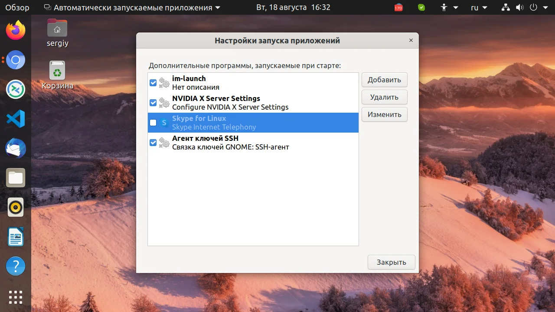Open Thunderbird mail in the dock
This screenshot has height=312, width=555.
tap(16, 148)
